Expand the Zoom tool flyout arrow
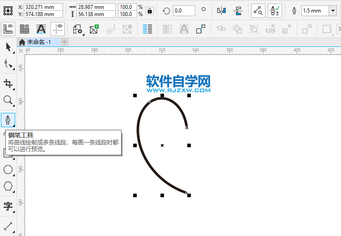The height and width of the screenshot is (236, 341). pos(14,106)
